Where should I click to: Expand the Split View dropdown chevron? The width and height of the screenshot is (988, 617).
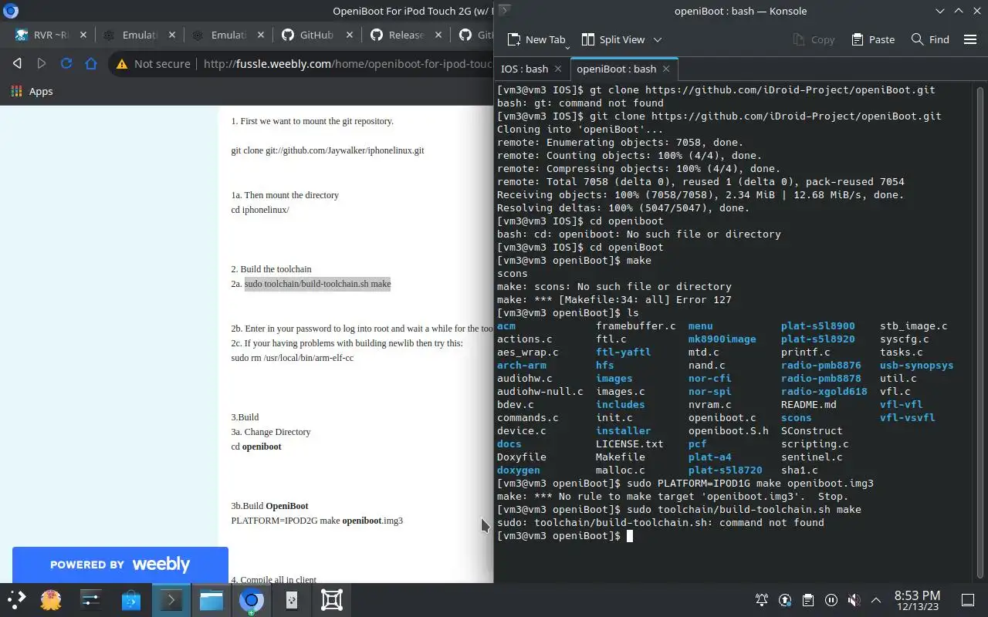click(658, 39)
